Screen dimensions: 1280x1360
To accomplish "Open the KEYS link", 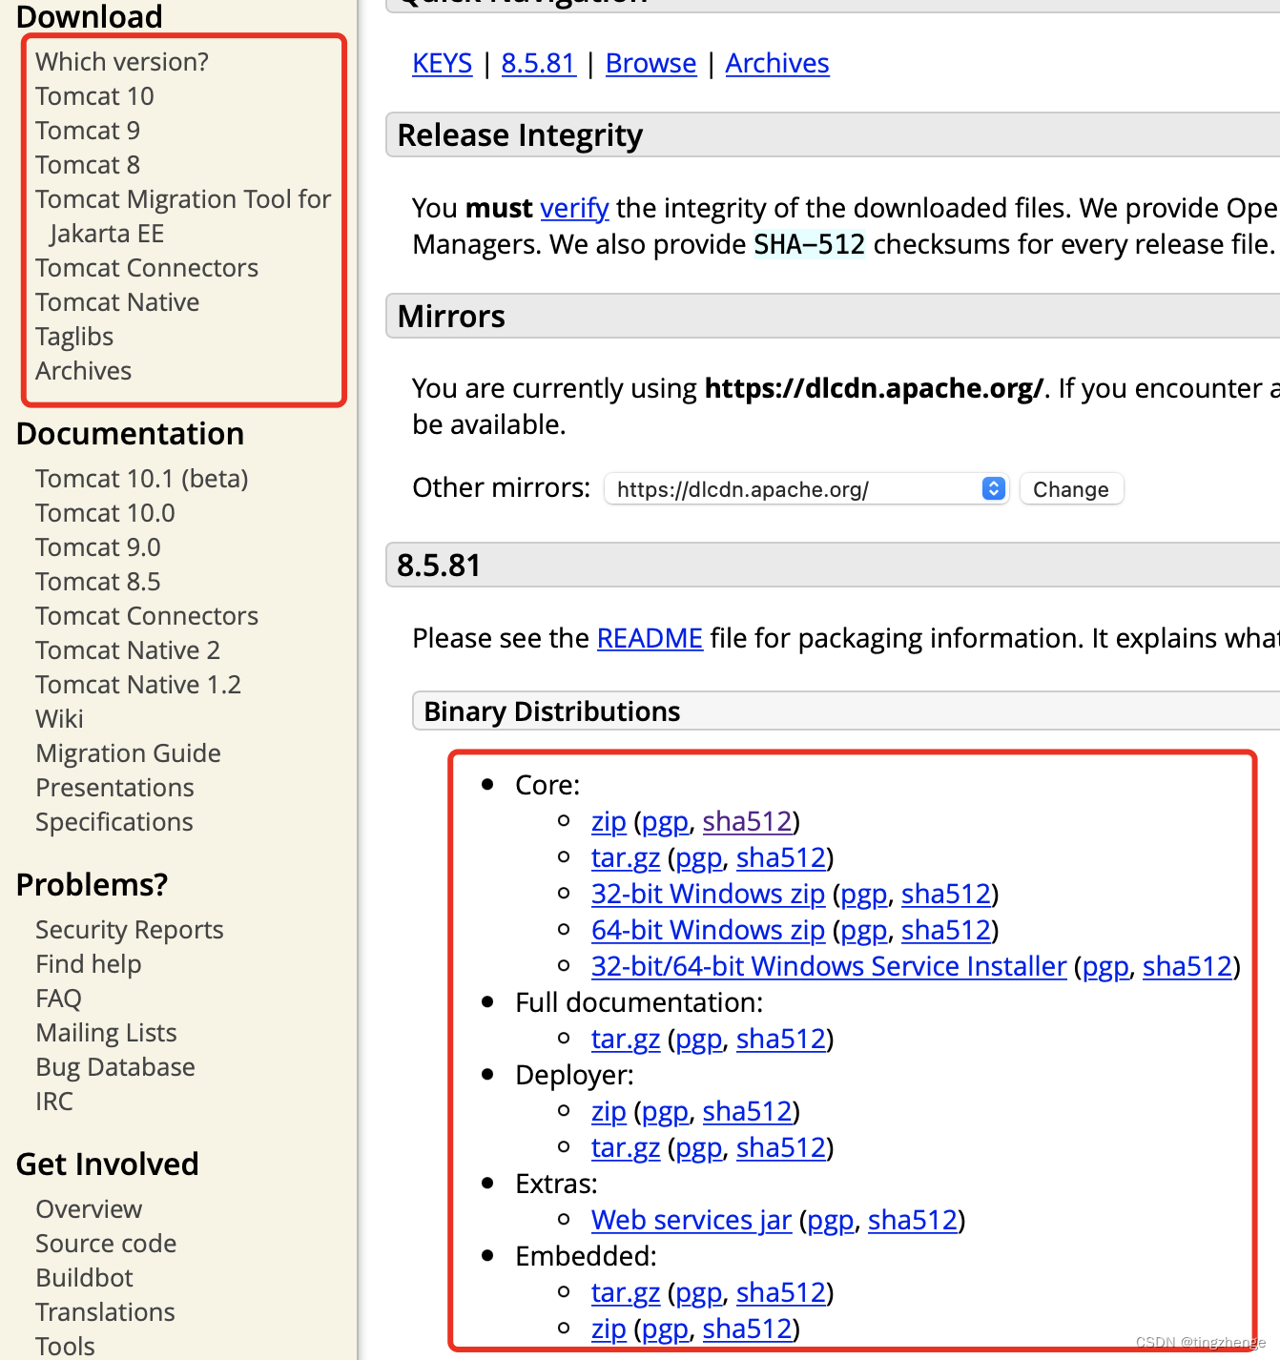I will click(x=443, y=63).
